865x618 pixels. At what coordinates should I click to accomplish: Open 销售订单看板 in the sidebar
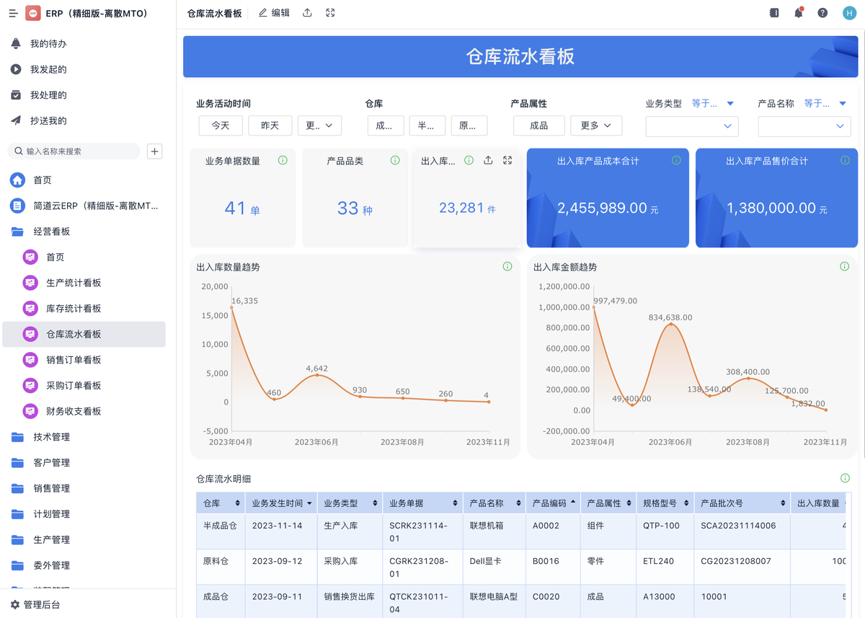click(74, 360)
